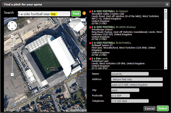Click into the Search text field
The image size is (171, 113).
coord(44,14)
